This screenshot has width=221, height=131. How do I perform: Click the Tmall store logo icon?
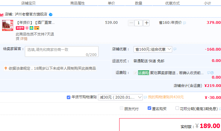1,15
